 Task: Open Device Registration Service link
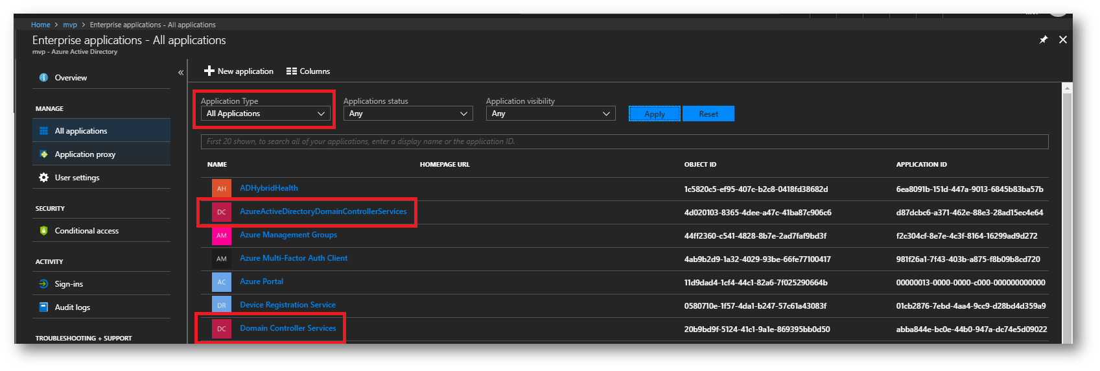(288, 305)
